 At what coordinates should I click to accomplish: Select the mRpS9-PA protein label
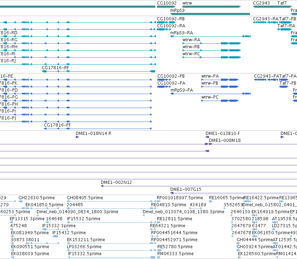tap(182, 90)
